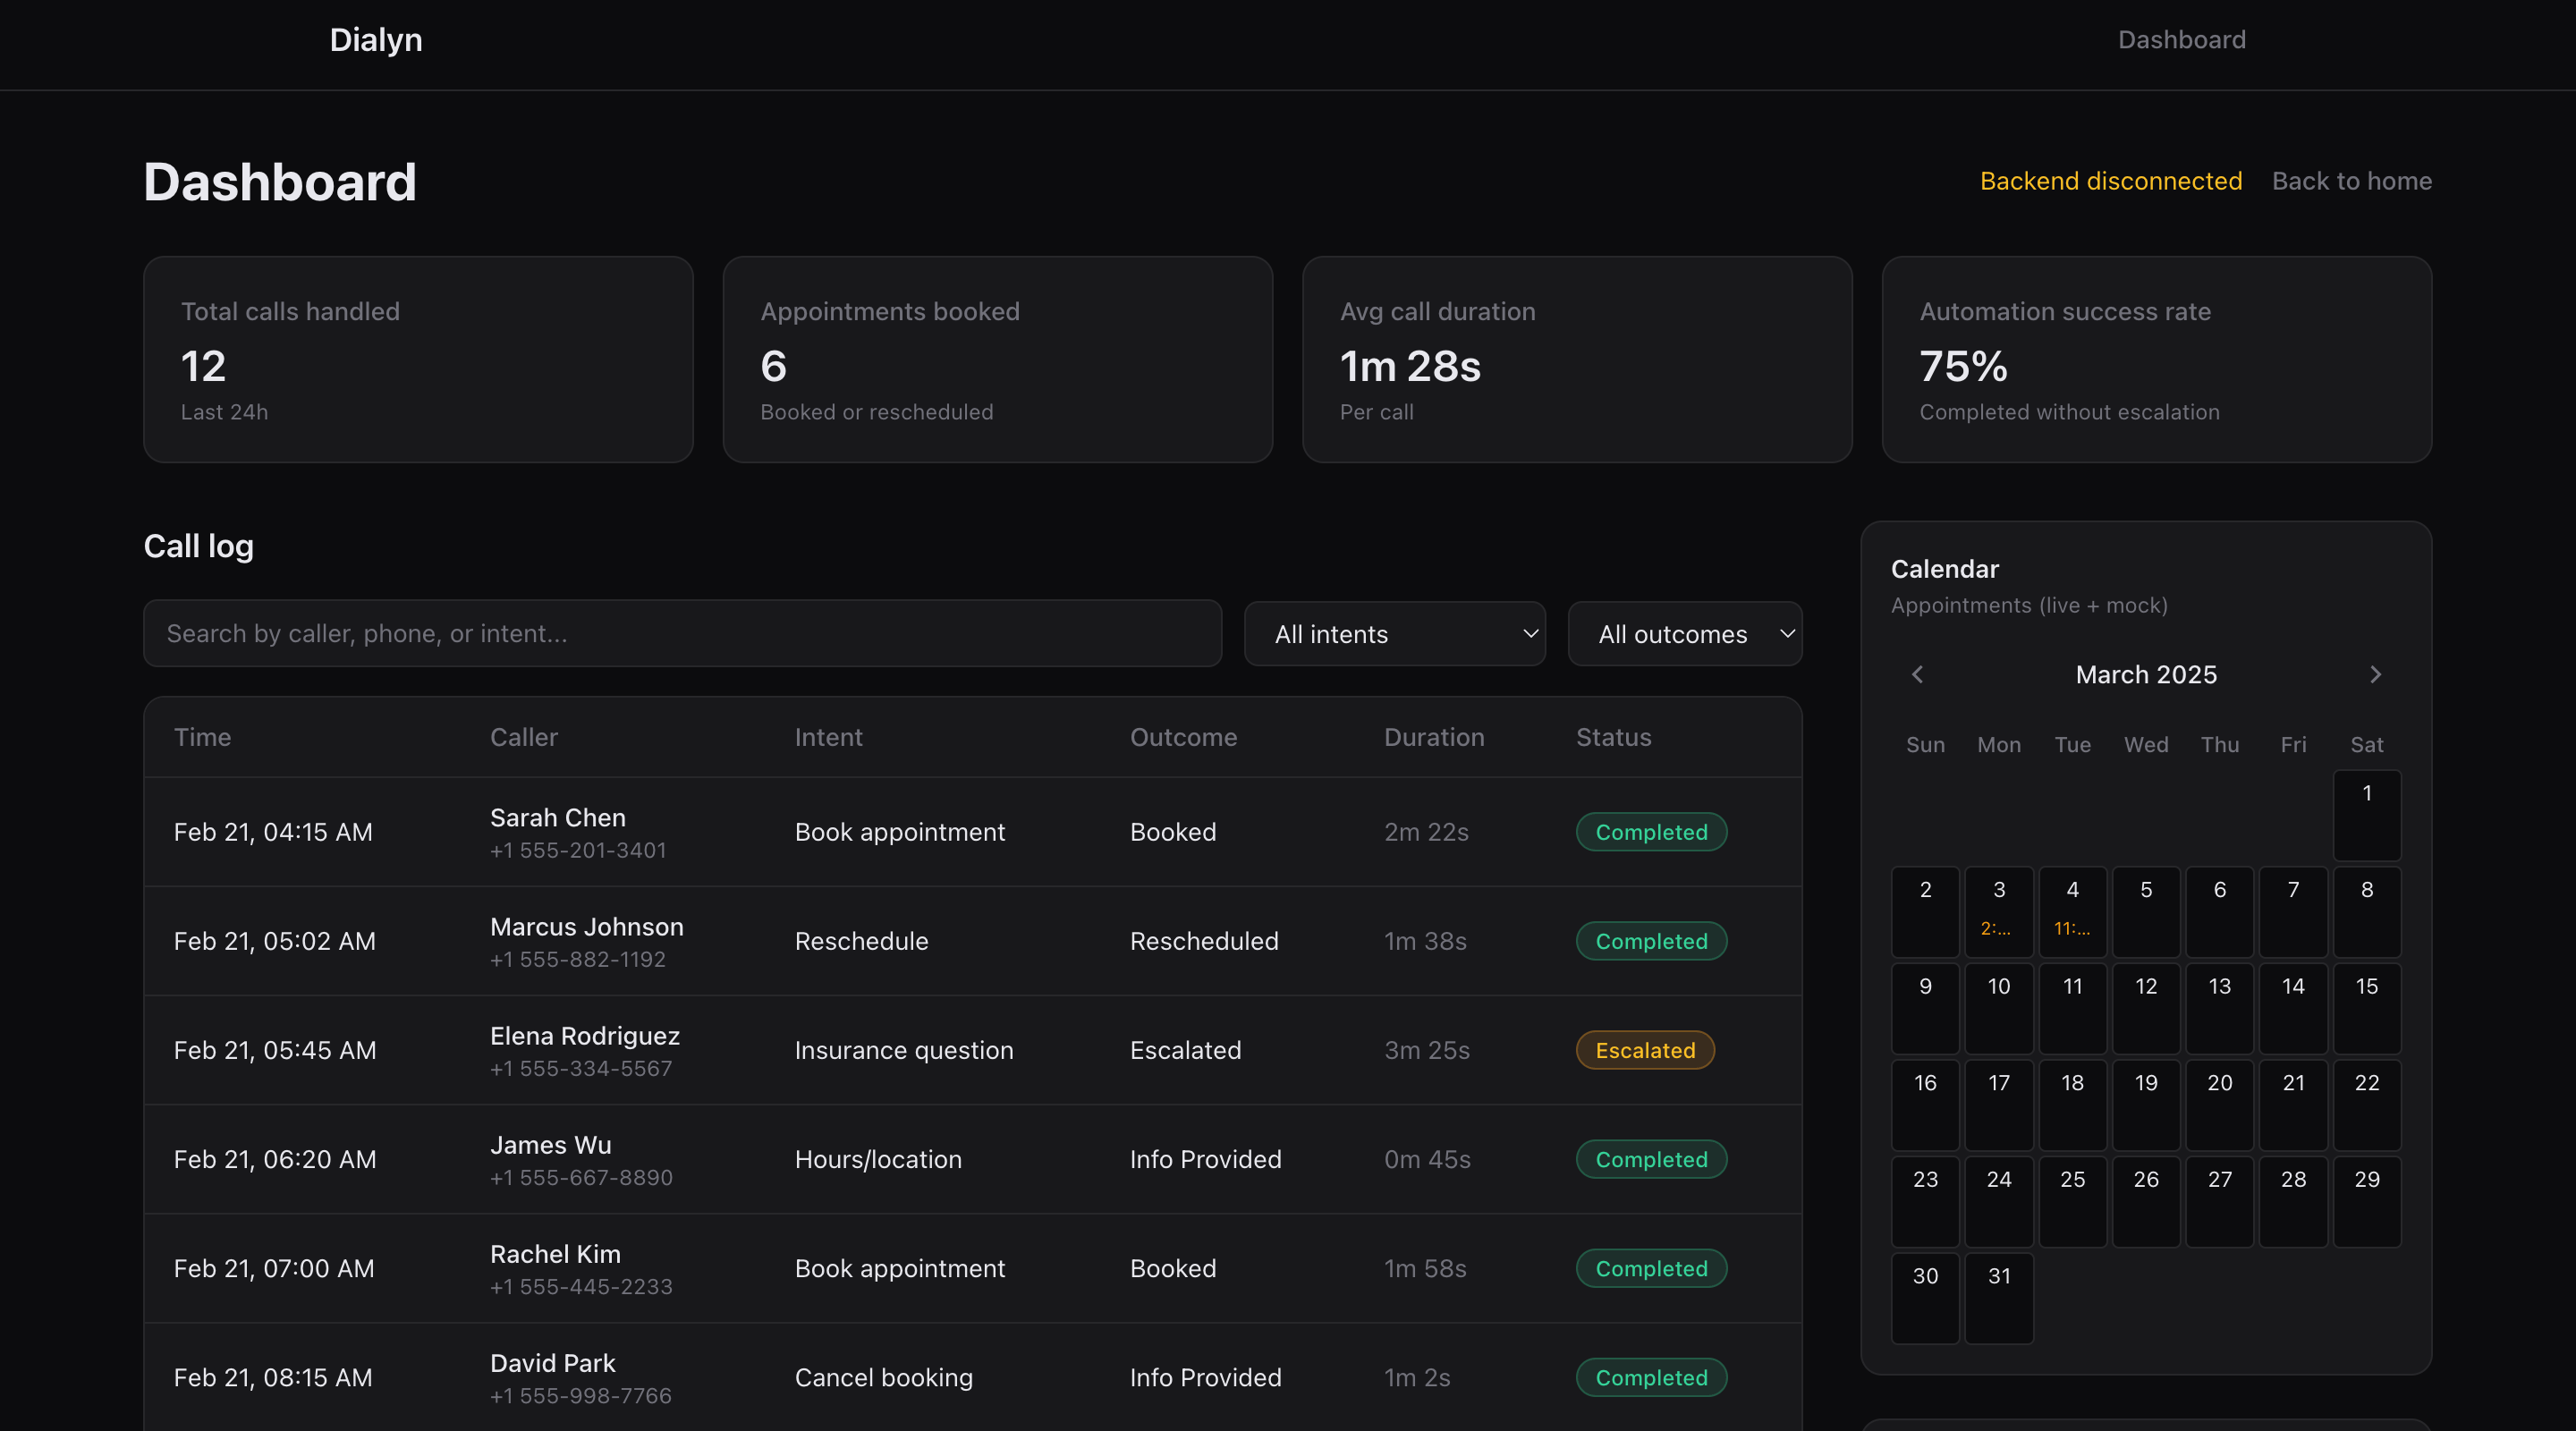Click Escalated badge for Elena Rodriguez
The width and height of the screenshot is (2576, 1431).
pos(1644,1050)
